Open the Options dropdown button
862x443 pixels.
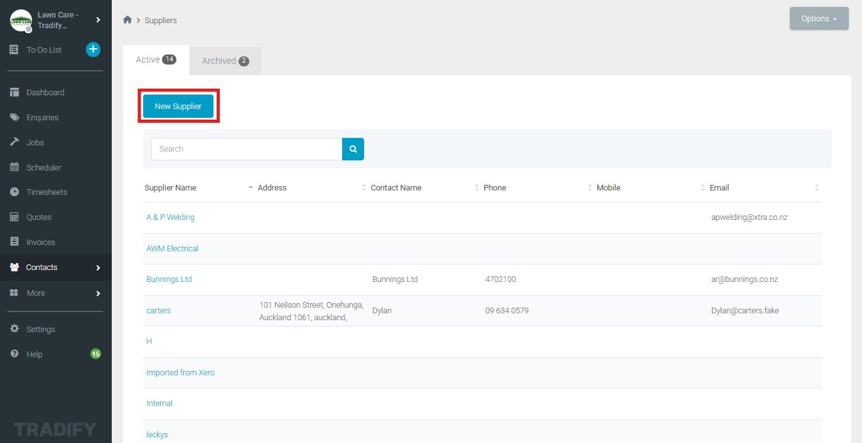[x=819, y=19]
